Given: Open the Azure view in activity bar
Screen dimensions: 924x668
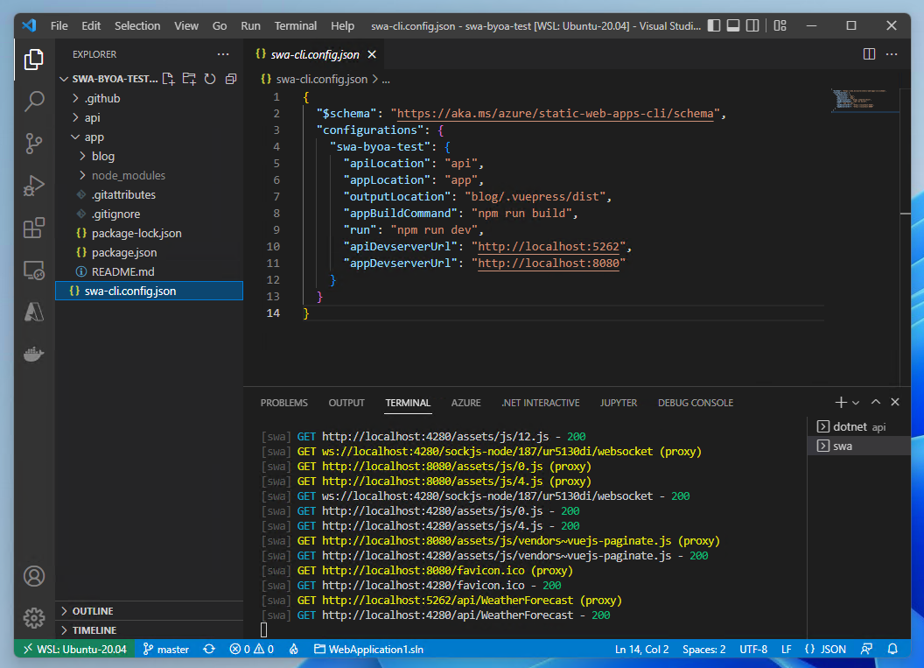Looking at the screenshot, I should [33, 312].
